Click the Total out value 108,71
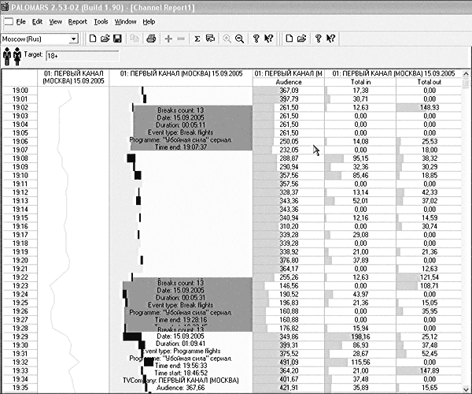 click(430, 286)
